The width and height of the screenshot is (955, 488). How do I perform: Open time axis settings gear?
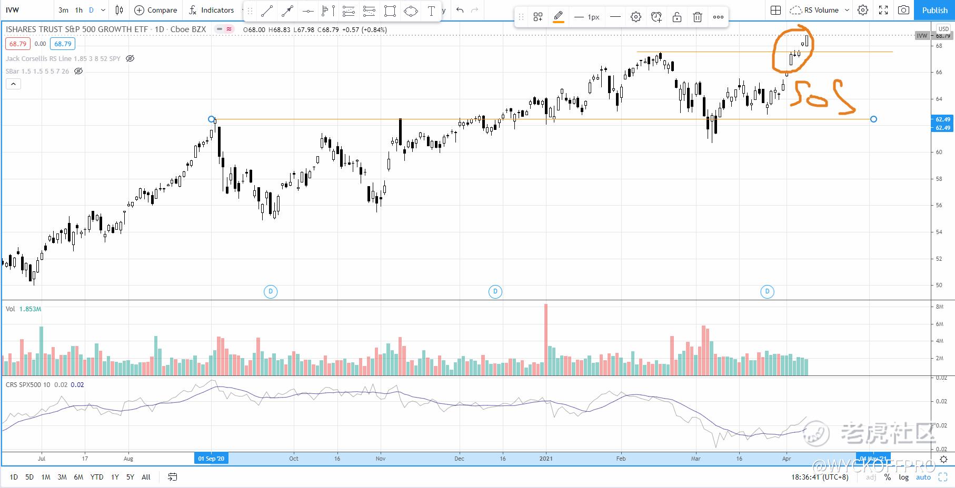(x=943, y=459)
